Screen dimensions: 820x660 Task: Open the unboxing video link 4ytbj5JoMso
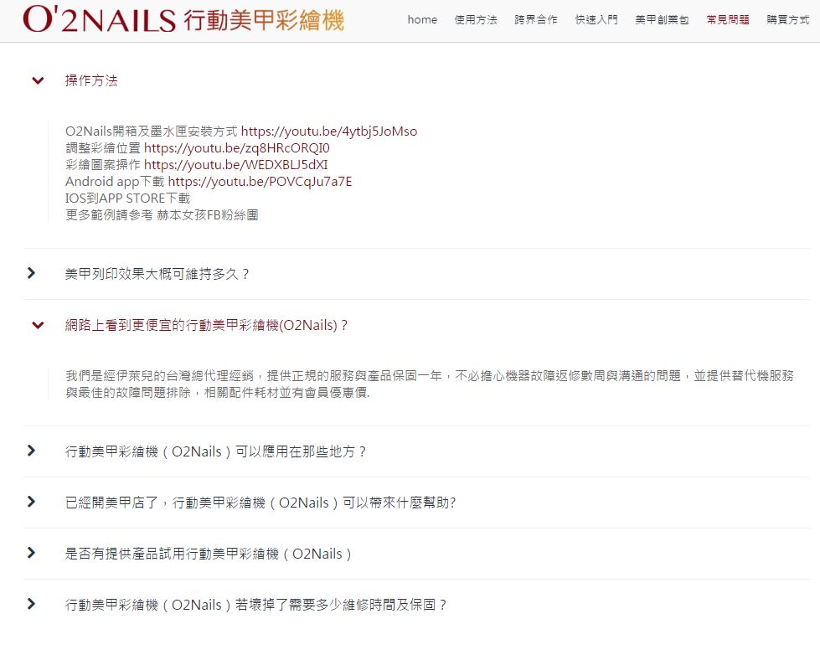pyautogui.click(x=329, y=131)
